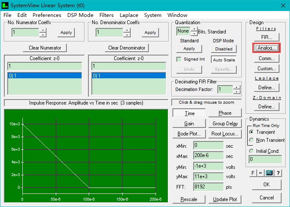Click Define under Z-Domain

click(266, 107)
